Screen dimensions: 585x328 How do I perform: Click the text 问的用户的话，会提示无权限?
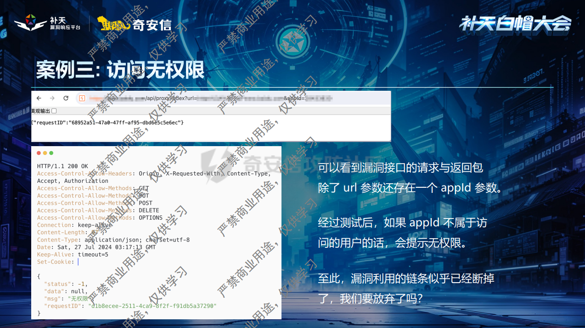coord(394,243)
